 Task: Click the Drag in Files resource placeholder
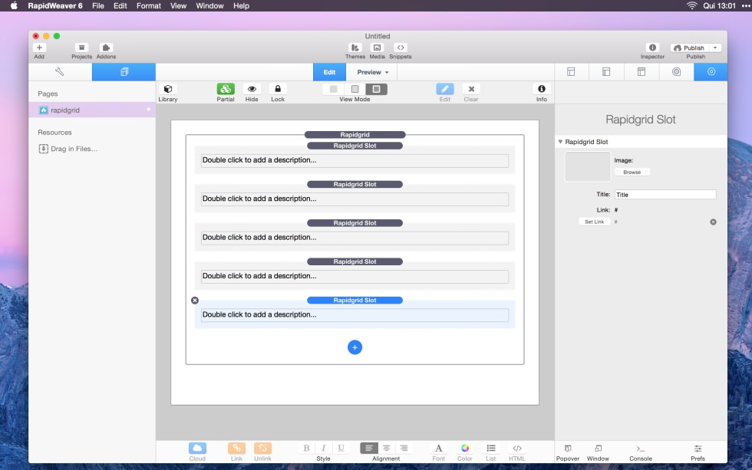pos(68,149)
